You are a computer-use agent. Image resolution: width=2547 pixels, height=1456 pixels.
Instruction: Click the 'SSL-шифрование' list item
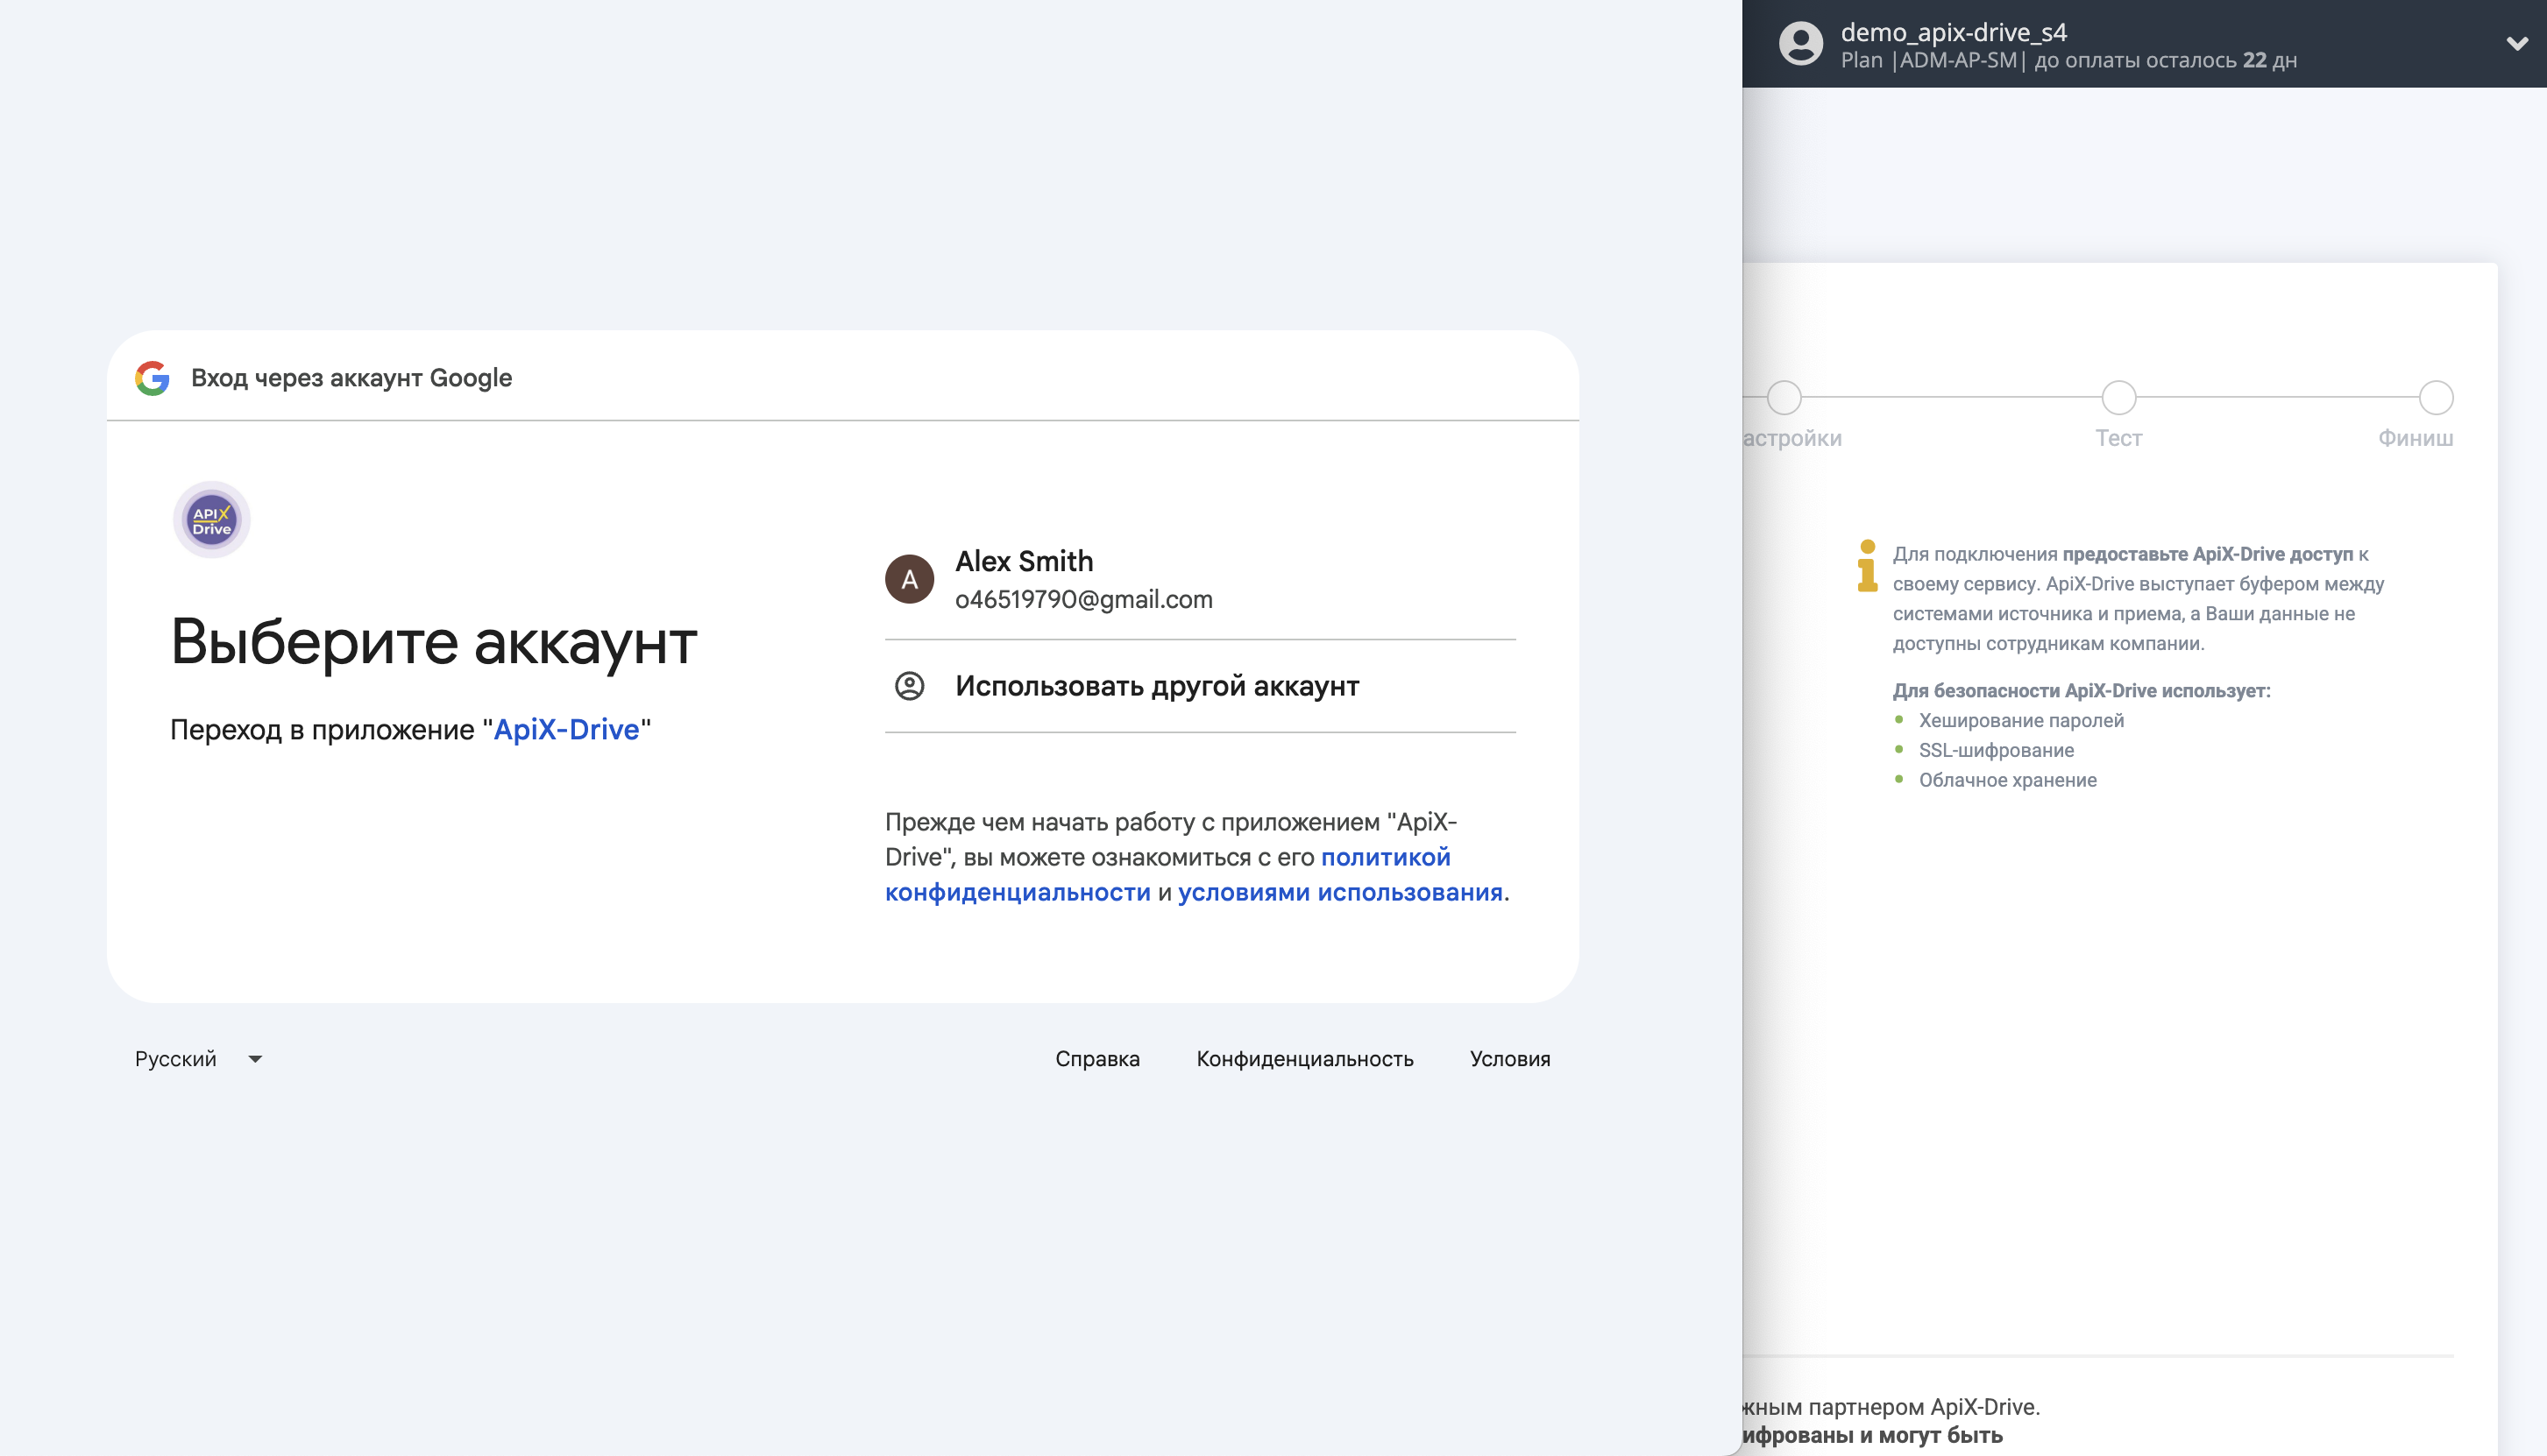click(x=1996, y=750)
